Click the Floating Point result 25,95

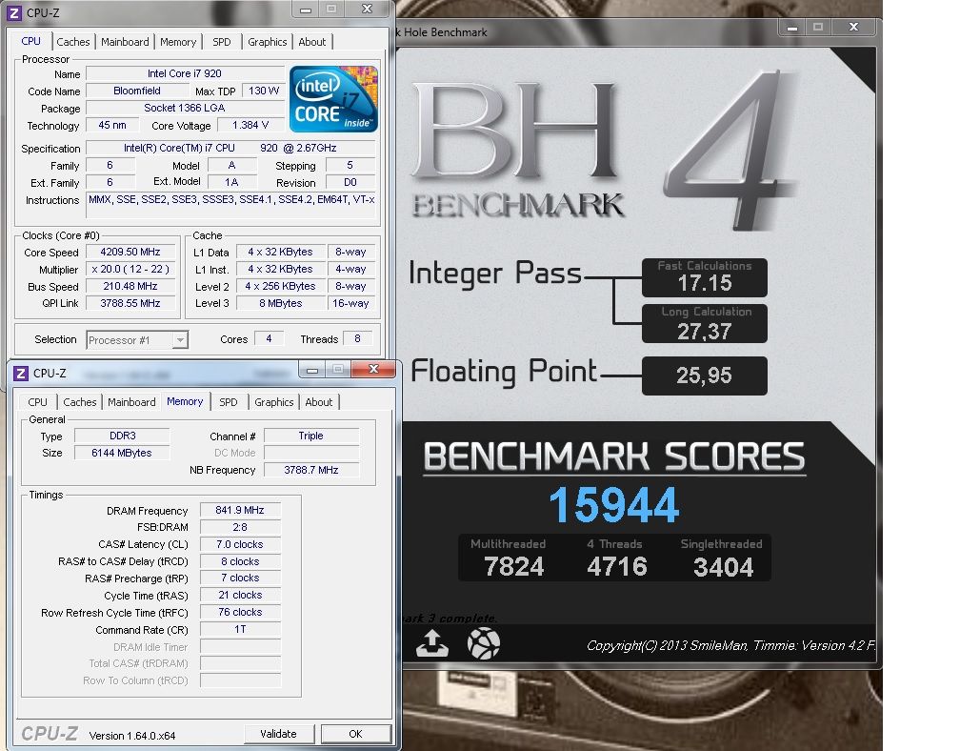[x=704, y=375]
